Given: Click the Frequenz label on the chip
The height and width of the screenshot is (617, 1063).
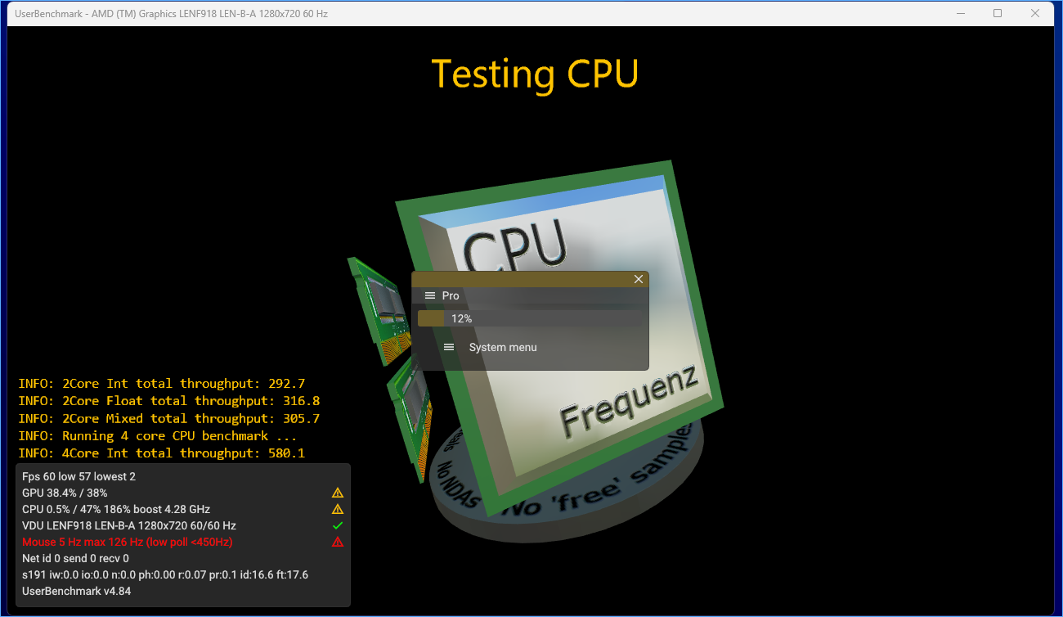Looking at the screenshot, I should coord(628,401).
